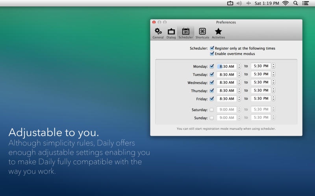The height and width of the screenshot is (196, 315).
Task: Check the Sunday schedule checkbox
Action: click(211, 118)
